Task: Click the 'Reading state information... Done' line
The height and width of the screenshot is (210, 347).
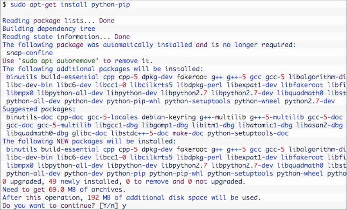Action: [x=66, y=37]
